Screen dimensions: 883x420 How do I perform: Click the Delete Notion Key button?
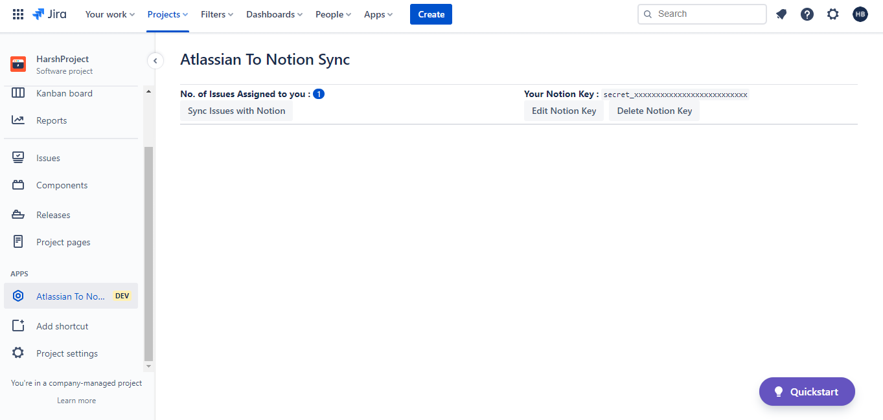pos(654,111)
